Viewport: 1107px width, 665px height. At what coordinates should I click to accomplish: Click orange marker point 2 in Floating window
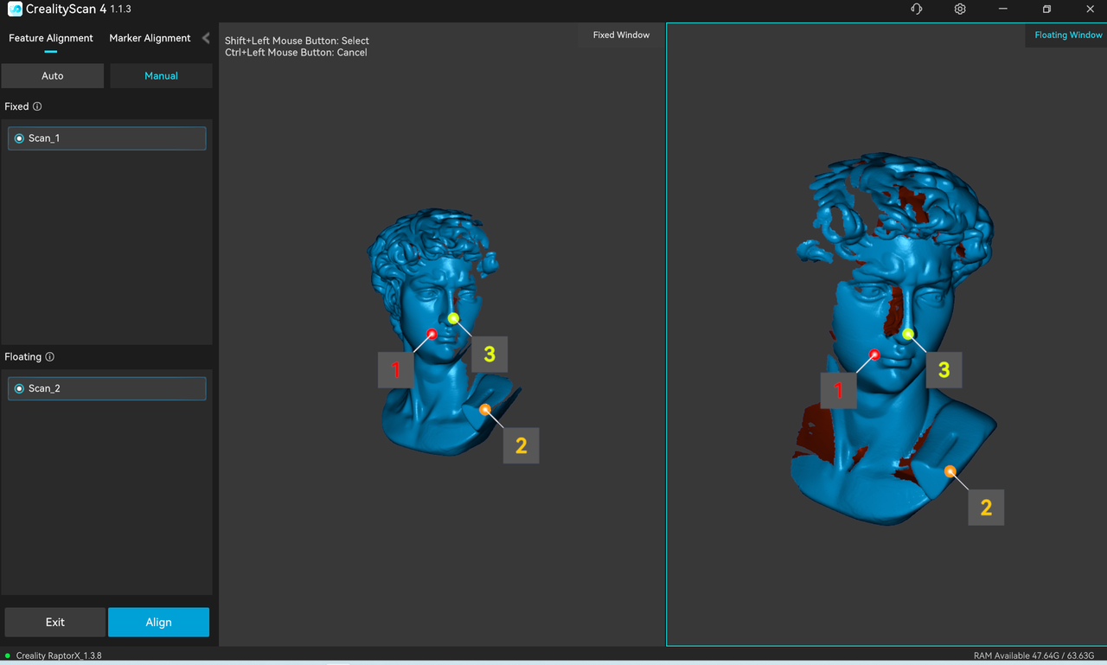click(x=950, y=471)
